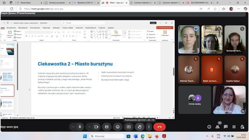This screenshot has height=140, width=249.
Task: Toggle the Raise hand button
Action: pos(139,127)
